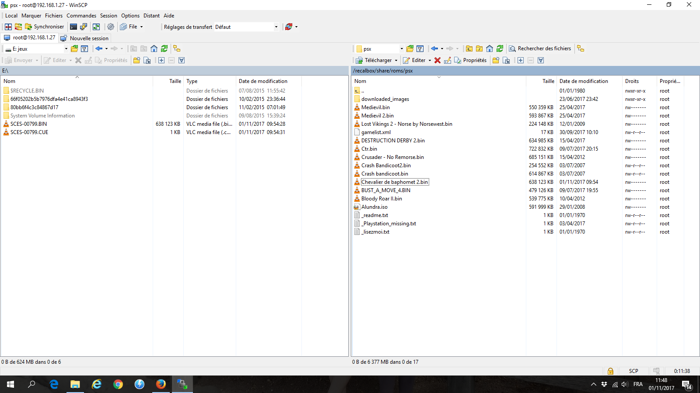Open the local drive E: jeux dropdown

(36, 48)
